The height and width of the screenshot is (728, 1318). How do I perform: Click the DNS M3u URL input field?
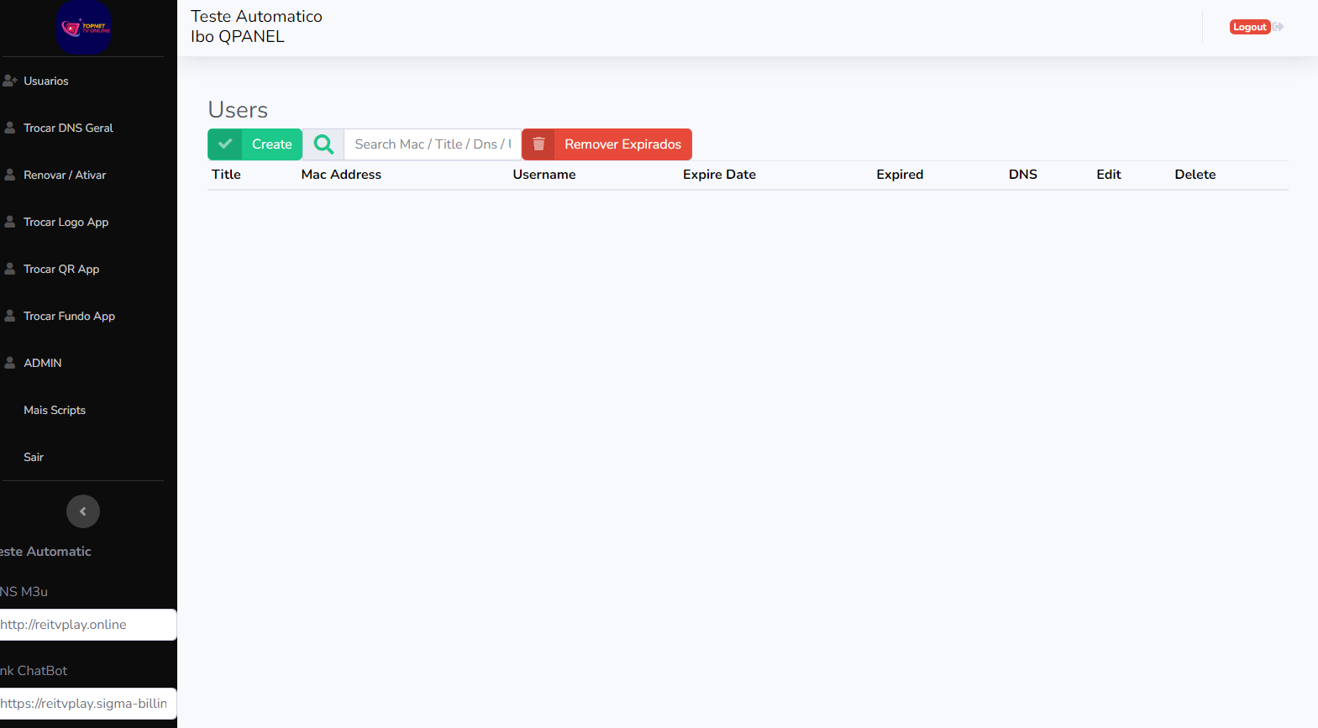point(86,625)
